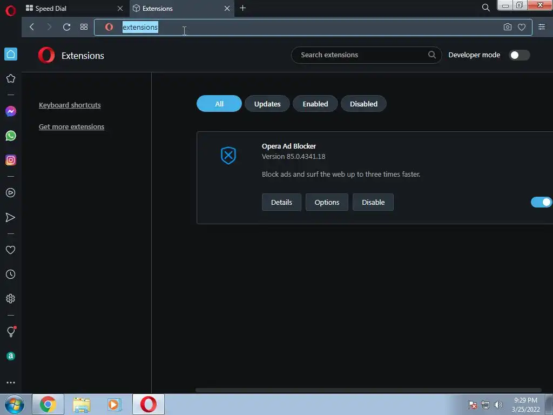Open Easy Setup sliders icon
The width and height of the screenshot is (553, 415).
click(x=542, y=27)
